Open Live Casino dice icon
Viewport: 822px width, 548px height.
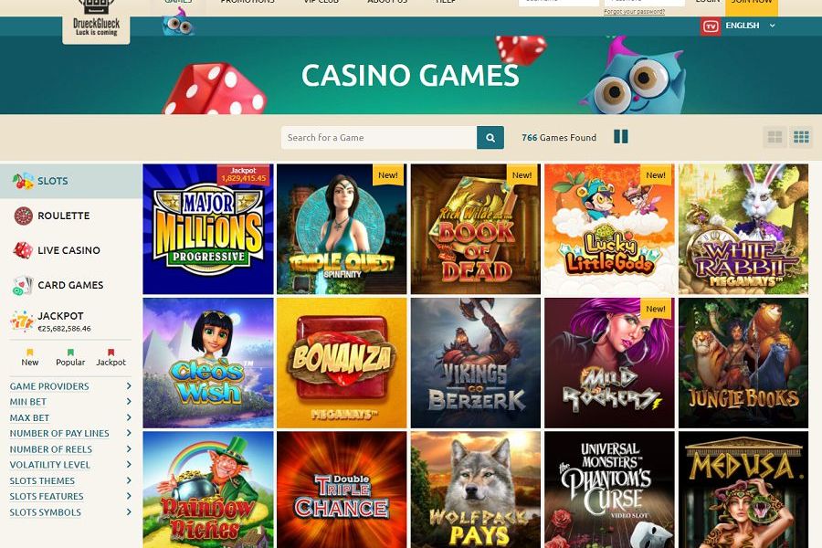coord(23,250)
